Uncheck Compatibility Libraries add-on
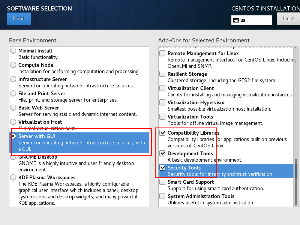Screen dimensions: 300x225 click(162, 133)
